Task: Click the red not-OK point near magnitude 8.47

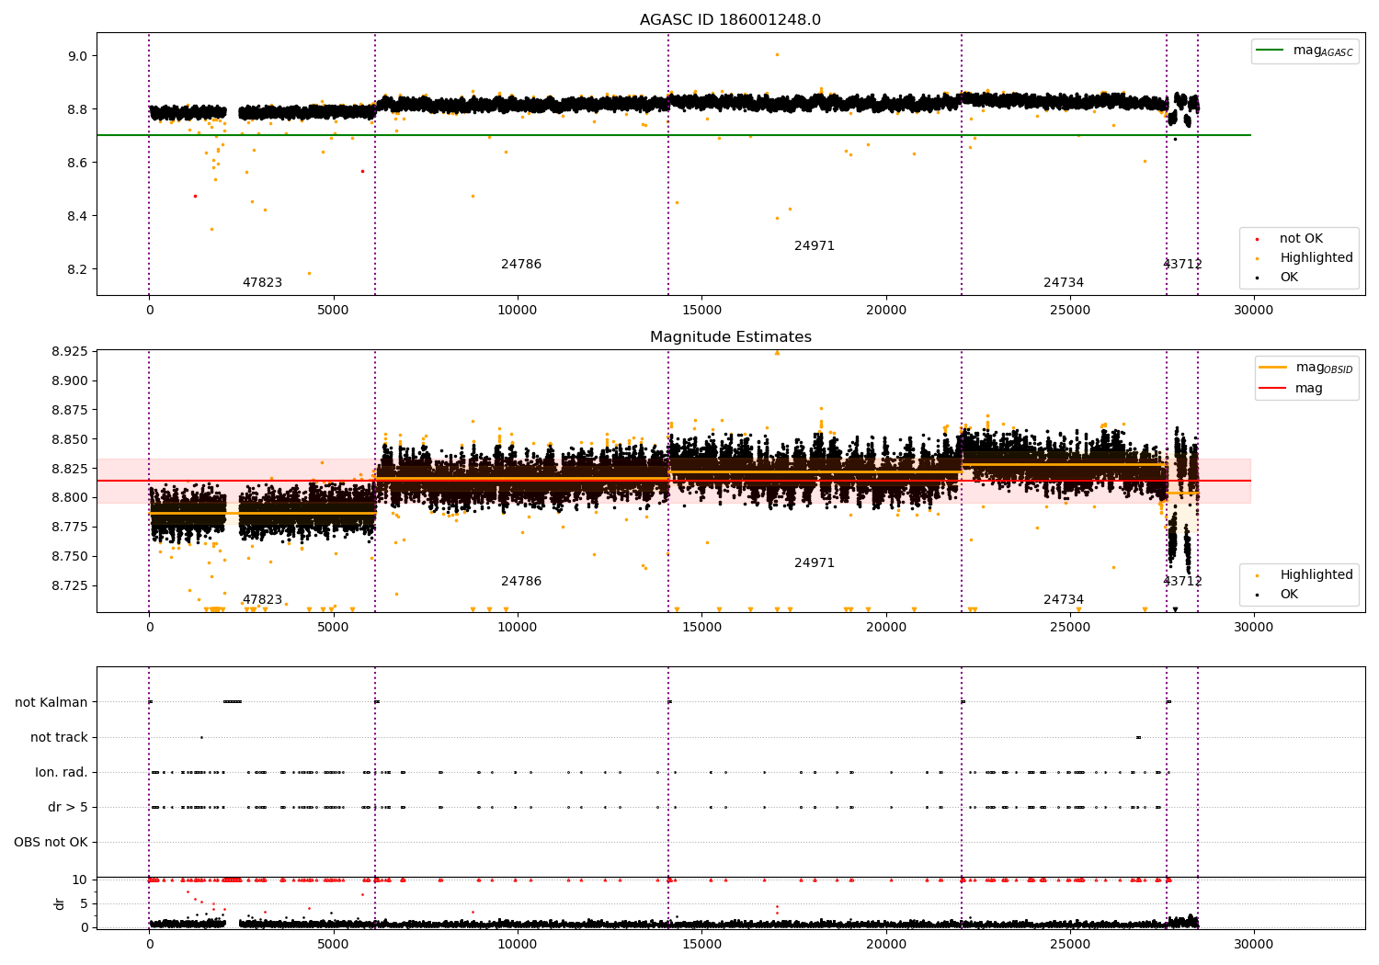Action: [x=195, y=196]
